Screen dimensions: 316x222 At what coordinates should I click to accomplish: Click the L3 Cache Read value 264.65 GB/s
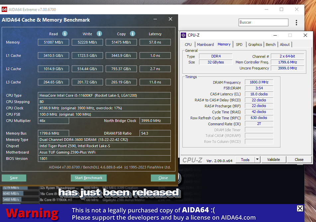click(x=53, y=82)
